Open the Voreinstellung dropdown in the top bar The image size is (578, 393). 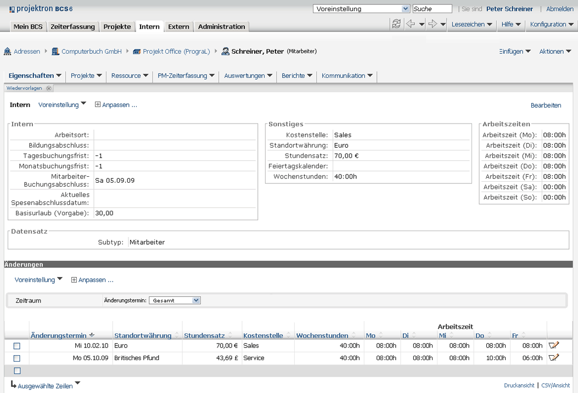tap(361, 9)
